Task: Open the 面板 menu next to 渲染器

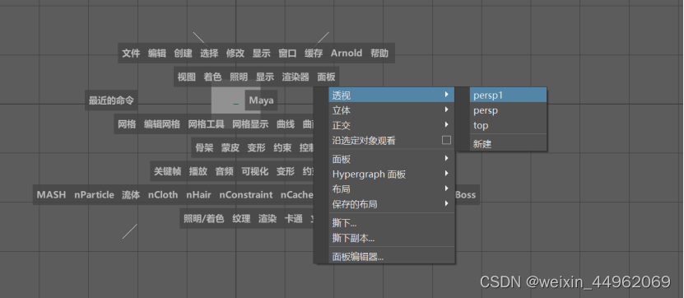Action: (326, 77)
